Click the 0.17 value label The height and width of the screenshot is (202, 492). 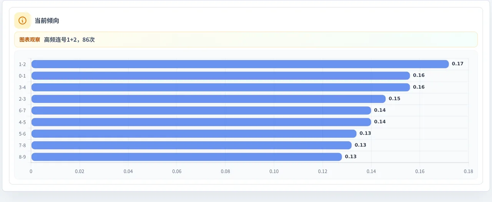tap(457, 64)
